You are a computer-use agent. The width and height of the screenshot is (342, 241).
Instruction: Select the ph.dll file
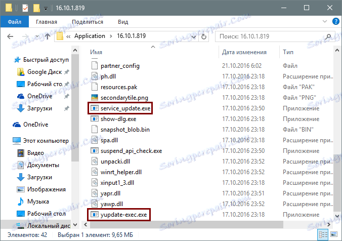pos(108,76)
